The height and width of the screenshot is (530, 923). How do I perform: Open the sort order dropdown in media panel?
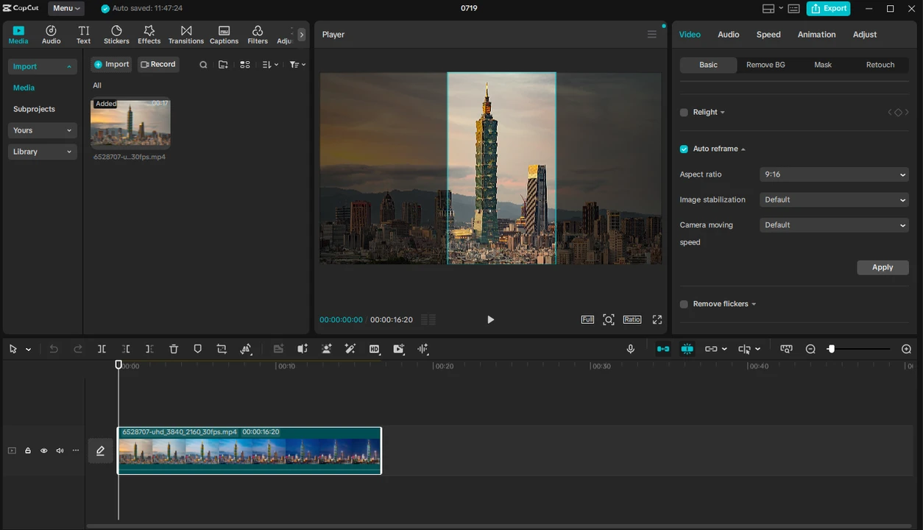[270, 65]
